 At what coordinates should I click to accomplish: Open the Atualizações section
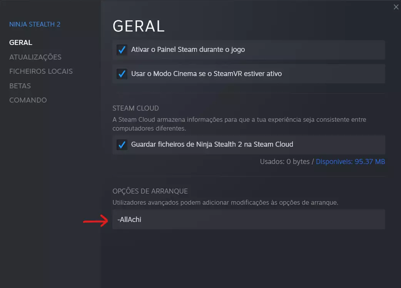[x=35, y=57]
